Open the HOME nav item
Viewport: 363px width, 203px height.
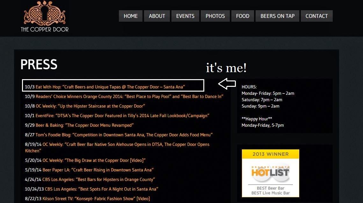tap(131, 16)
